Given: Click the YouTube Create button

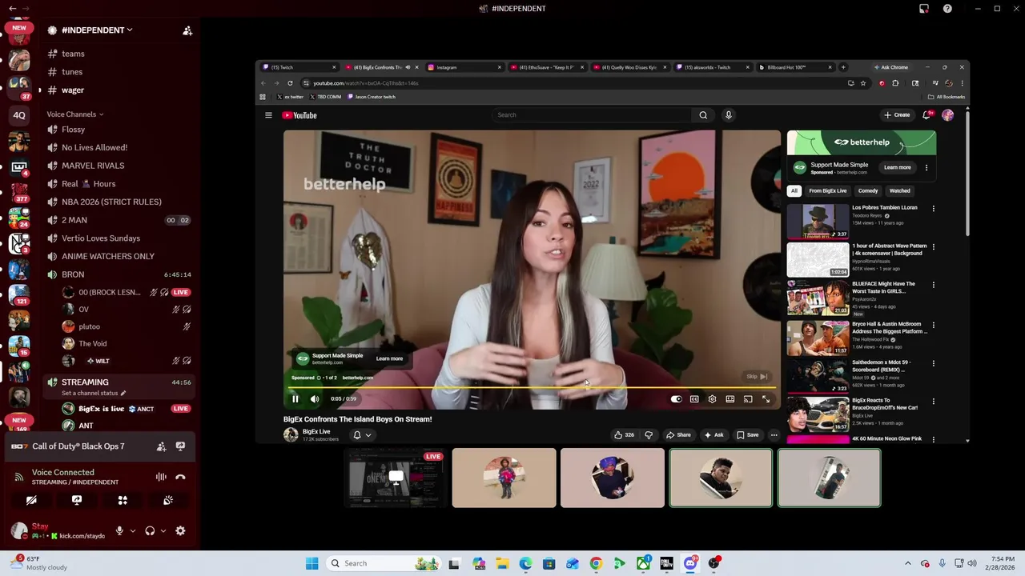Looking at the screenshot, I should (x=897, y=115).
